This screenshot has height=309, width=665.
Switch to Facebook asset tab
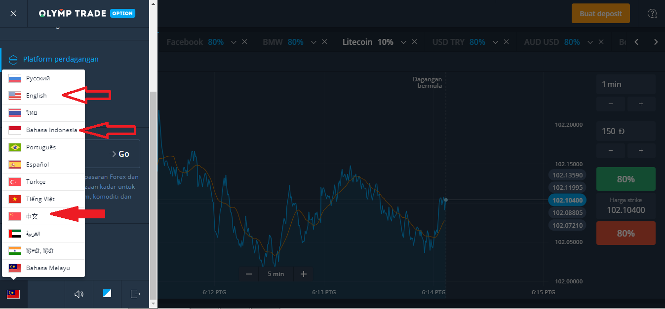195,42
